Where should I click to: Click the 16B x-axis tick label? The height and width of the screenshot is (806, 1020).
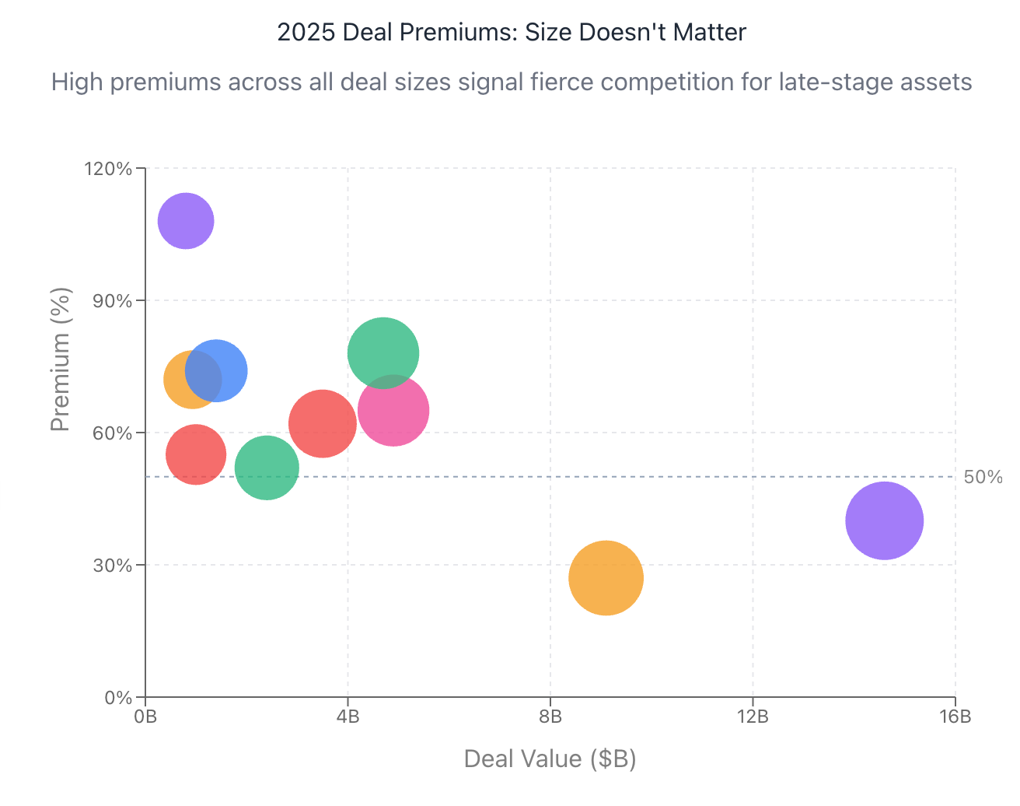pyautogui.click(x=955, y=717)
